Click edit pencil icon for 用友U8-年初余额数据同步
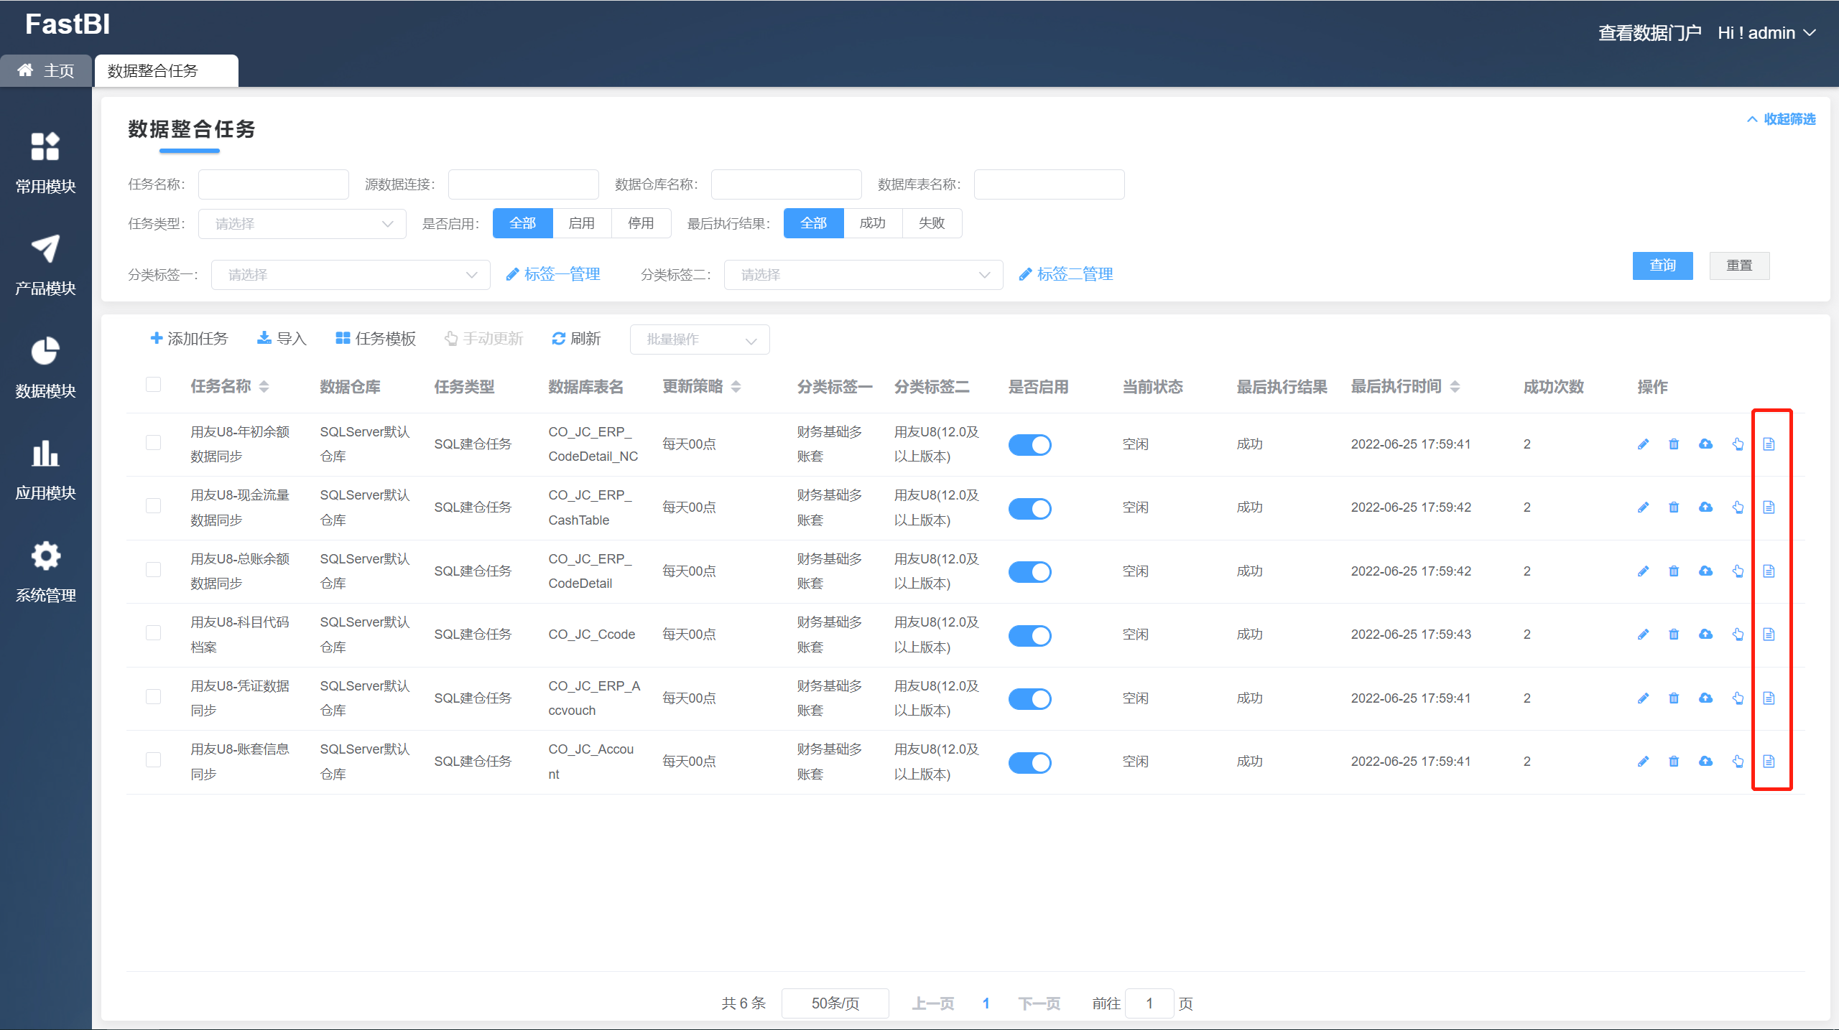1839x1030 pixels. click(x=1643, y=444)
